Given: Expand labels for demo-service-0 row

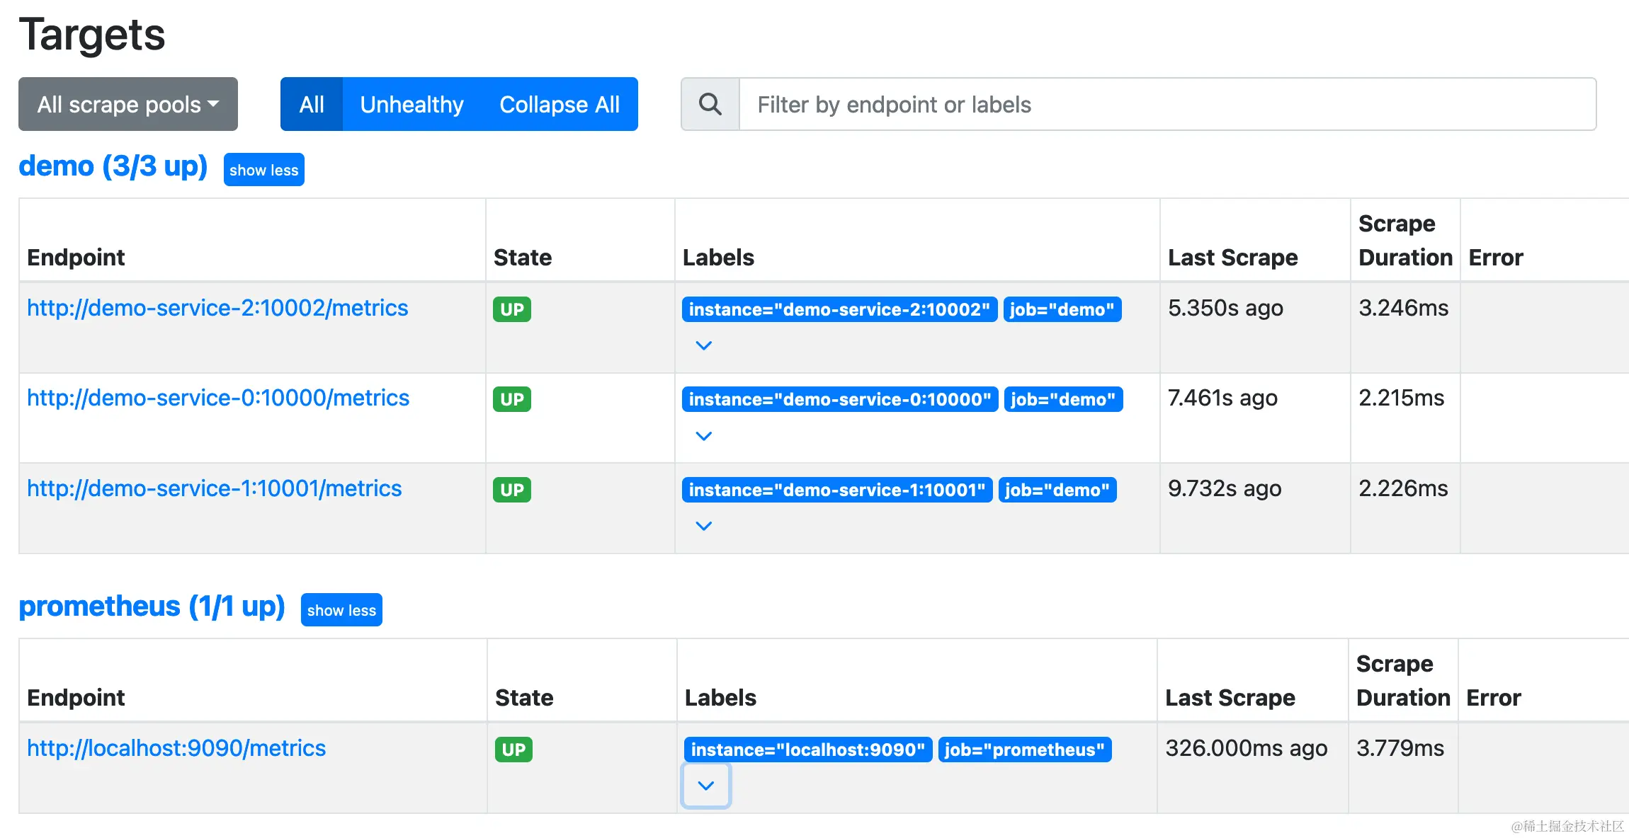Looking at the screenshot, I should pyautogui.click(x=703, y=436).
